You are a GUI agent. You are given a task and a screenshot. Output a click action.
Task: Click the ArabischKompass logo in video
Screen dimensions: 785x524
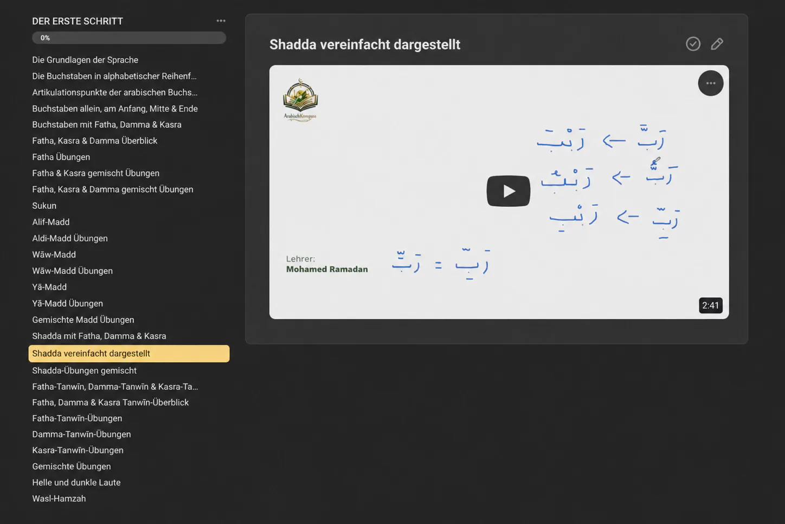click(x=300, y=100)
